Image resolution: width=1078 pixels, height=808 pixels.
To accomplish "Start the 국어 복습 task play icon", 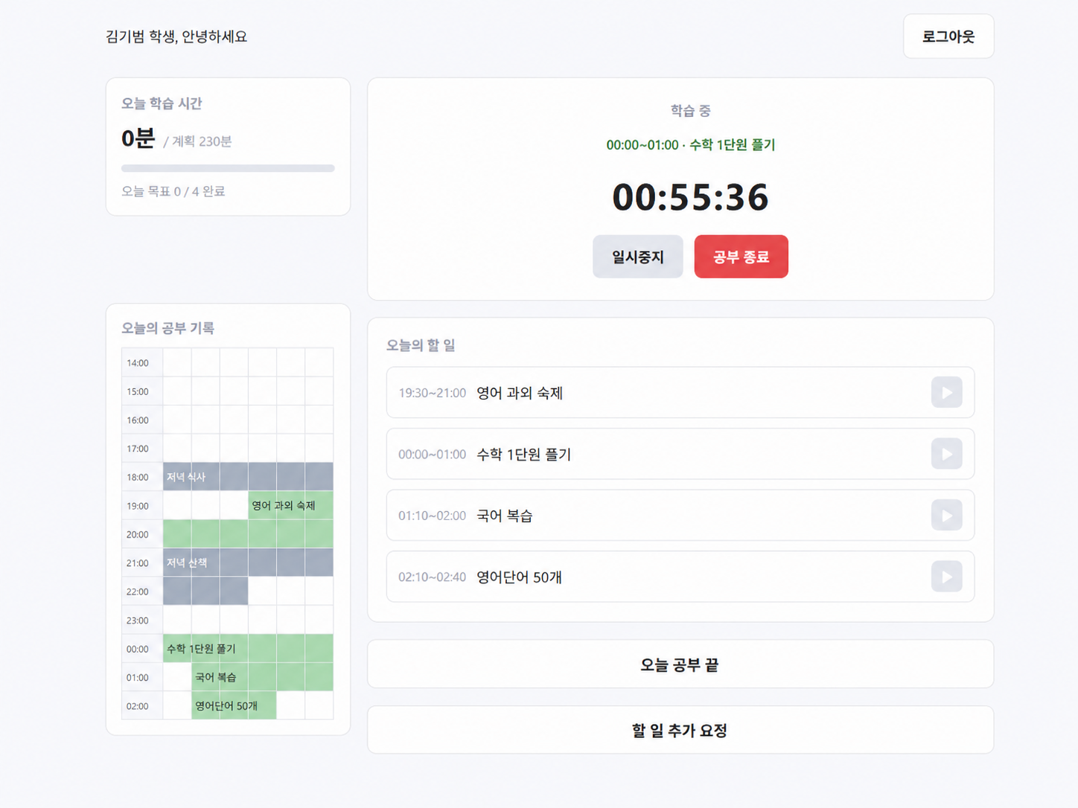I will click(946, 515).
